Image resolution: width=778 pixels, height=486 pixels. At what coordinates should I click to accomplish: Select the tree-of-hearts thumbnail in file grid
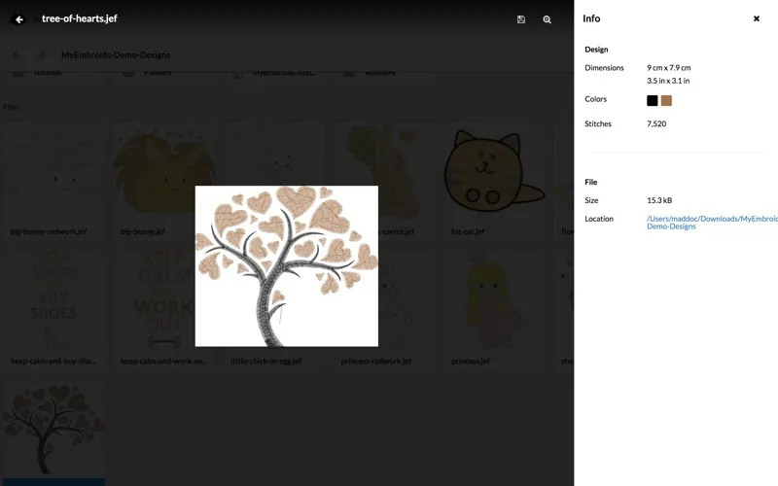point(53,429)
